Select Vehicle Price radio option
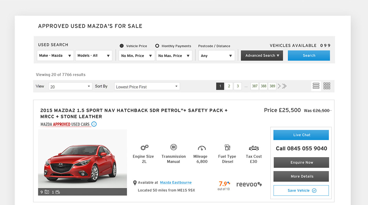Viewport: 368px width, 205px height. click(x=122, y=46)
